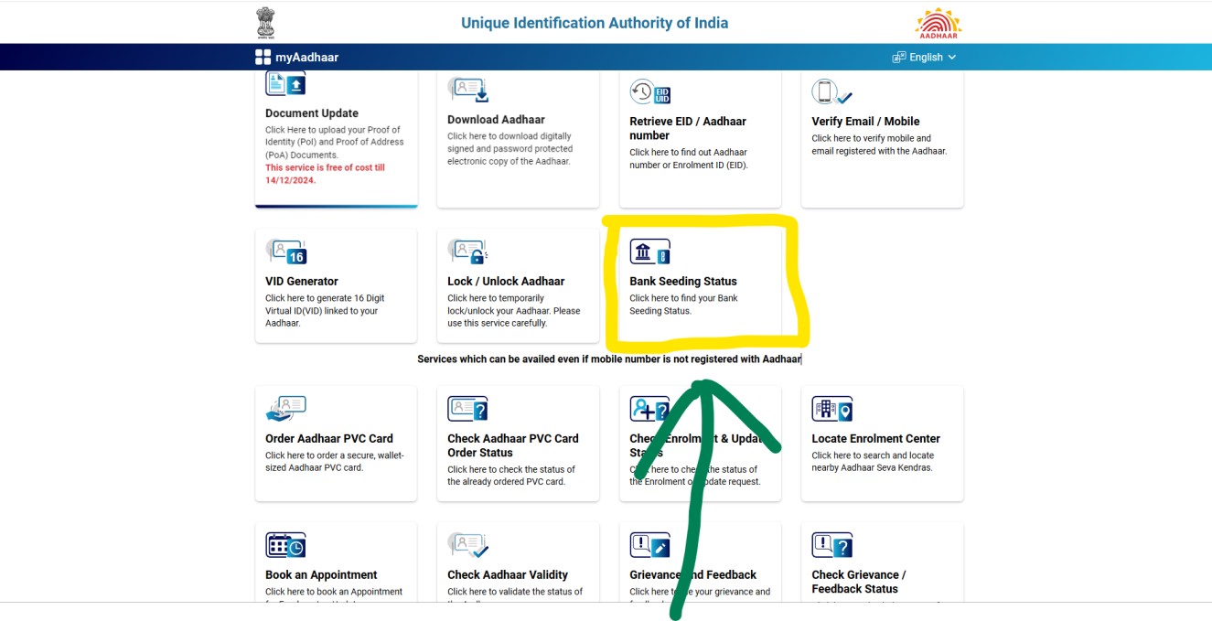Screen dimensions: 1212x621
Task: Open the Download Aadhaar heading
Action: [x=496, y=120]
